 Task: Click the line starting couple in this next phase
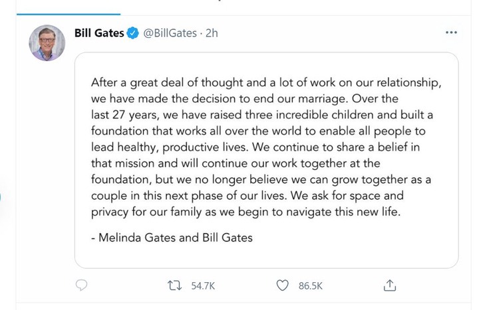[x=247, y=196]
